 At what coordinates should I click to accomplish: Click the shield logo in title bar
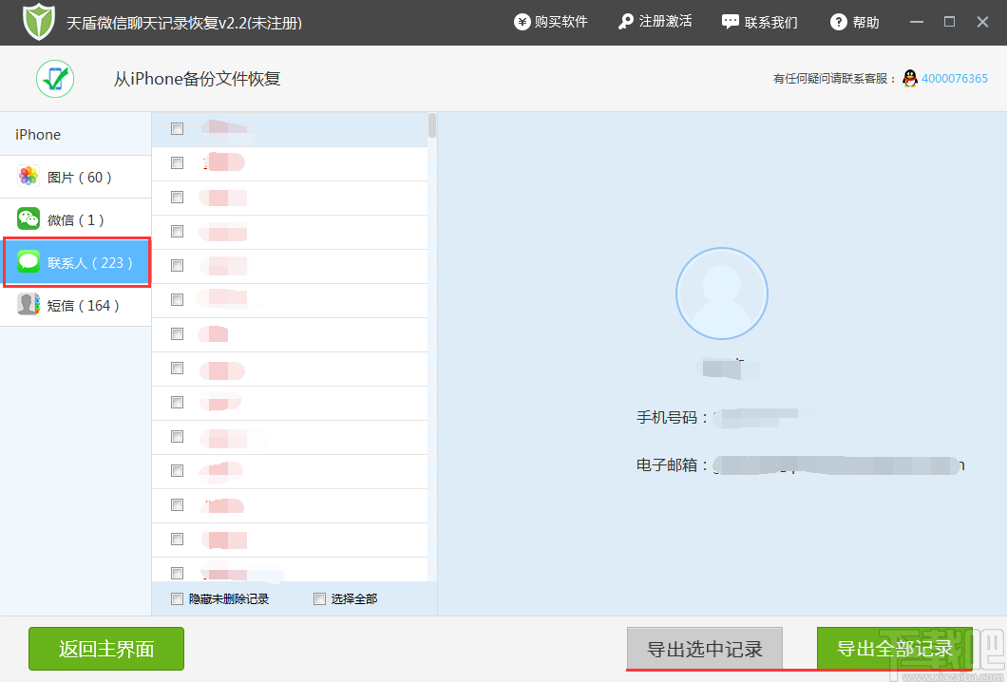(38, 20)
